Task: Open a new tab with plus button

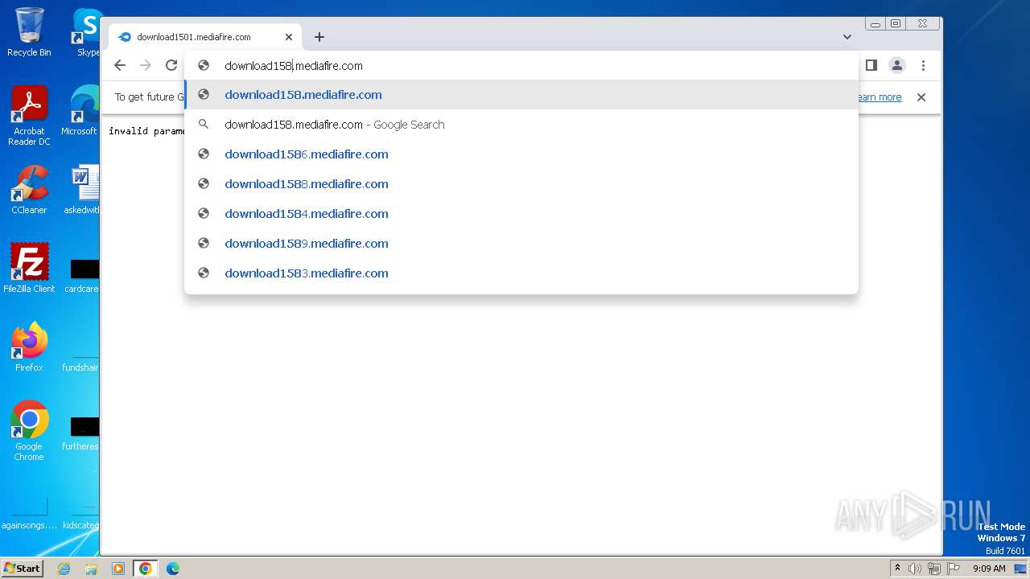Action: 319,37
